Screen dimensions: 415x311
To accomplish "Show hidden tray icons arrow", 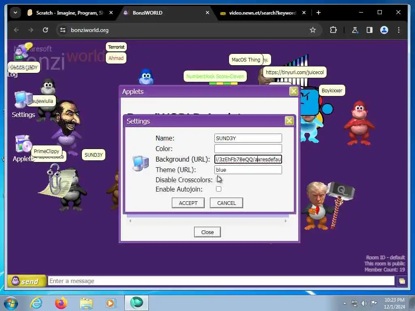I will click(344, 303).
